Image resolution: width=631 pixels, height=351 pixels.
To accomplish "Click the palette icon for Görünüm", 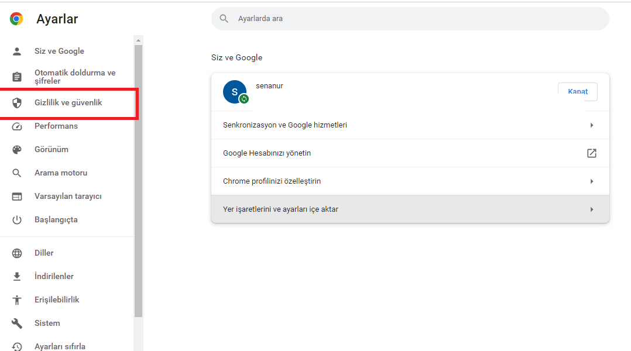I will pos(17,150).
